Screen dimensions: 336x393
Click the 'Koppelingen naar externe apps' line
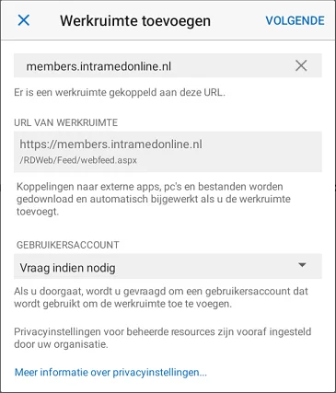150,187
